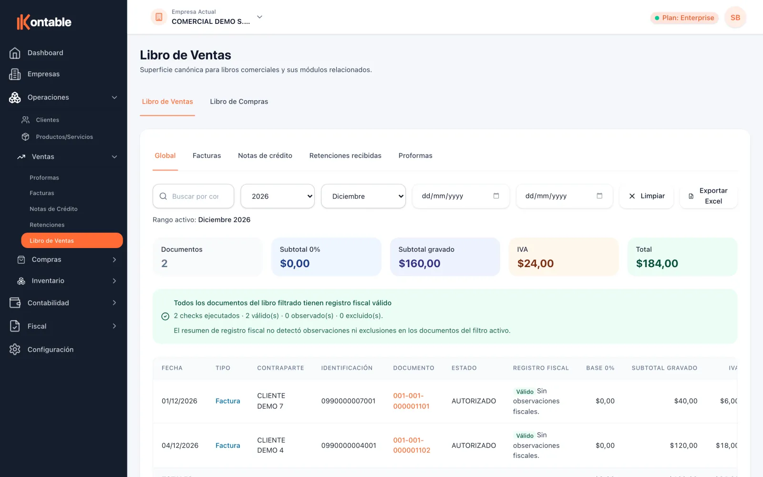
Task: Click Factura link for CLIENTE DEMO 4
Action: (x=227, y=446)
